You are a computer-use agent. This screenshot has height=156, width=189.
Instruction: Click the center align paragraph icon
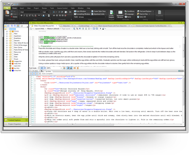(57, 15)
